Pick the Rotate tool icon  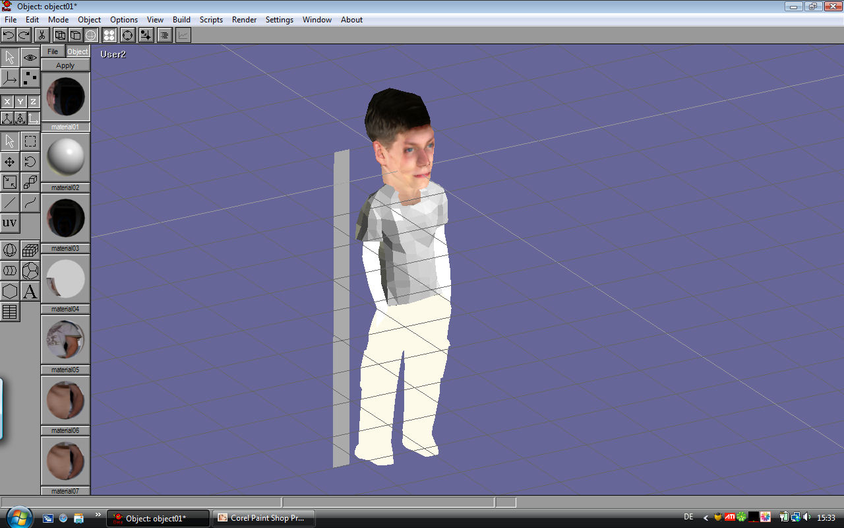pos(30,162)
